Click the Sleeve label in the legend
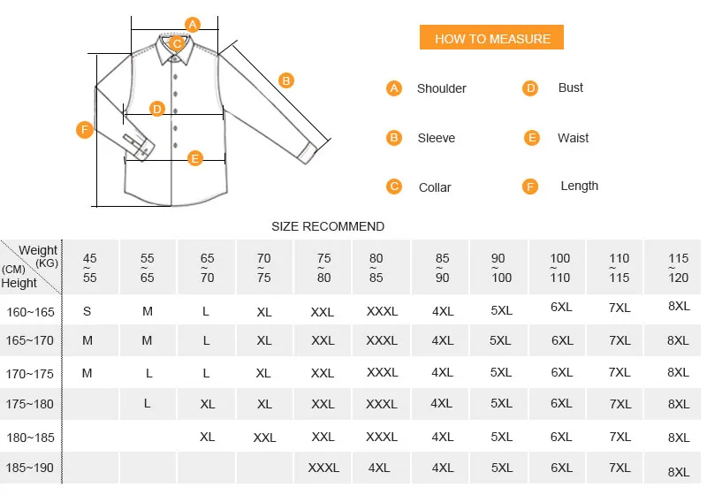 click(x=436, y=138)
